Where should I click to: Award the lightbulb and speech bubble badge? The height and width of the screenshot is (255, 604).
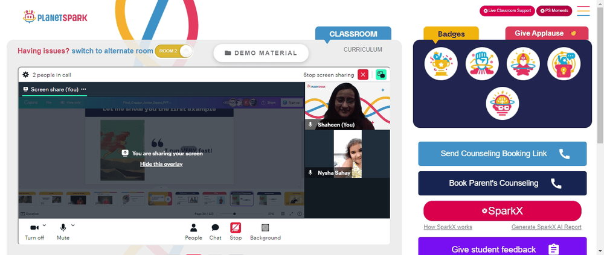564,63
